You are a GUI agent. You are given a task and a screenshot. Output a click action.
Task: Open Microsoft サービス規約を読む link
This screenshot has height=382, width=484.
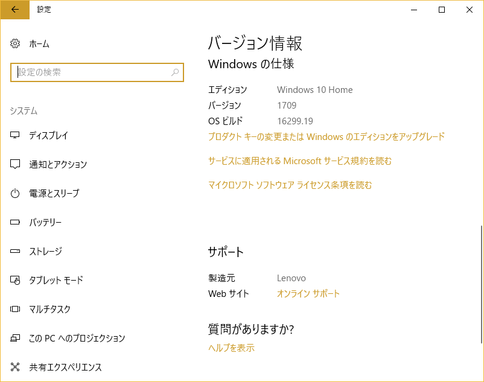(300, 161)
